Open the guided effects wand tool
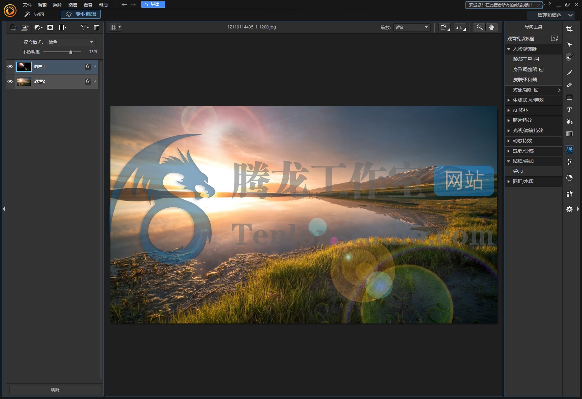Screen dimensions: 582x399 coord(569,150)
